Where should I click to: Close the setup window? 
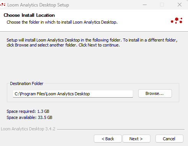pos(180,5)
